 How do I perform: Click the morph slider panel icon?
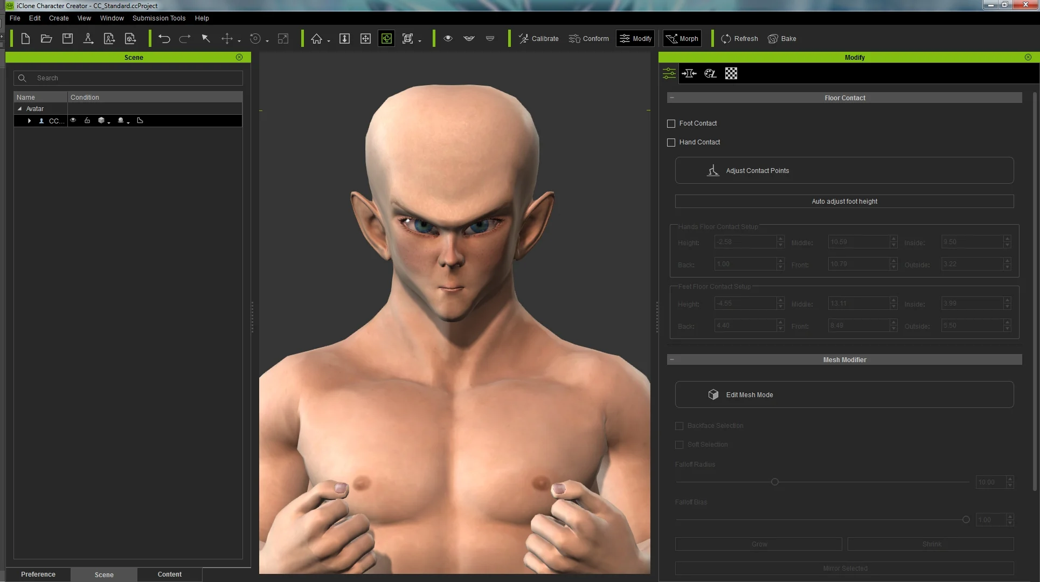668,73
